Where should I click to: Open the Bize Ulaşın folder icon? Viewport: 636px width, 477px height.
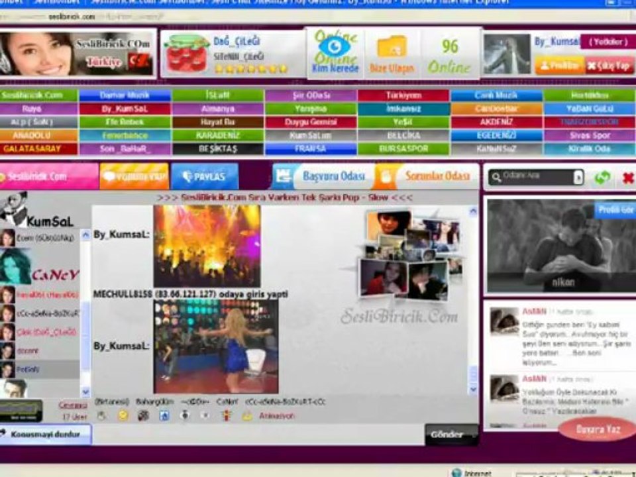tap(392, 47)
